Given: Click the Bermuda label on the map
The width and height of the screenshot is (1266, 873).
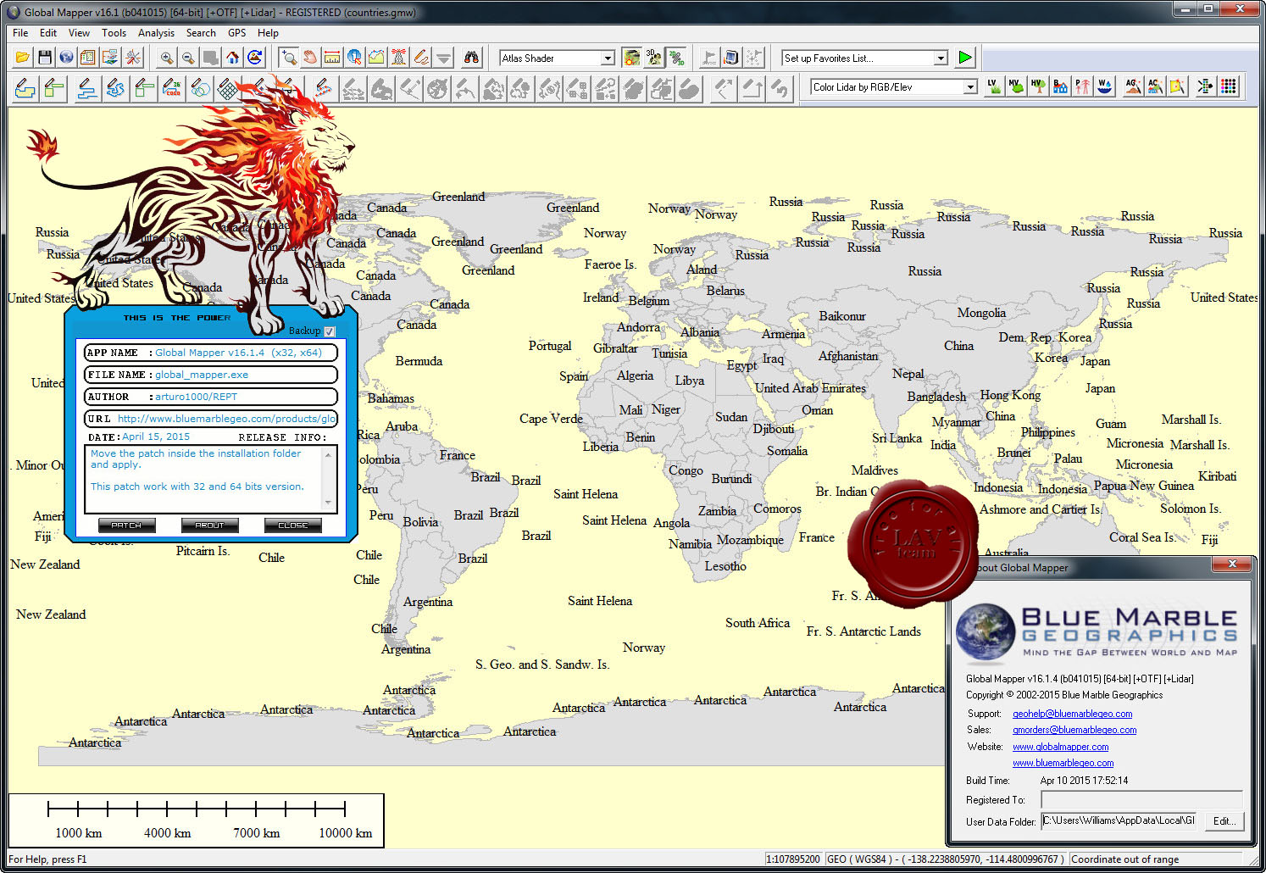Looking at the screenshot, I should point(419,361).
